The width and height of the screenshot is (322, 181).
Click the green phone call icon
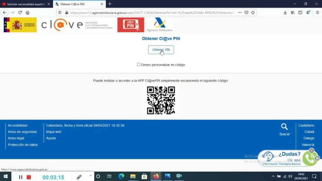tap(310, 158)
